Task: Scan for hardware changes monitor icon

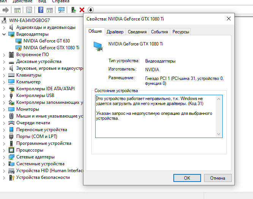Action: [x=61, y=10]
